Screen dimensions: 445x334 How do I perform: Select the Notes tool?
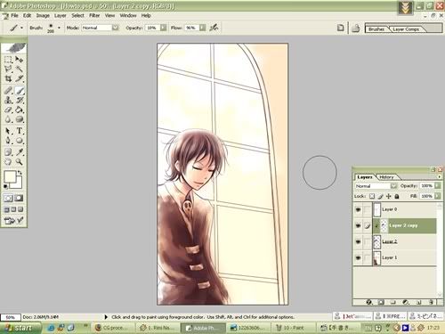[8, 152]
